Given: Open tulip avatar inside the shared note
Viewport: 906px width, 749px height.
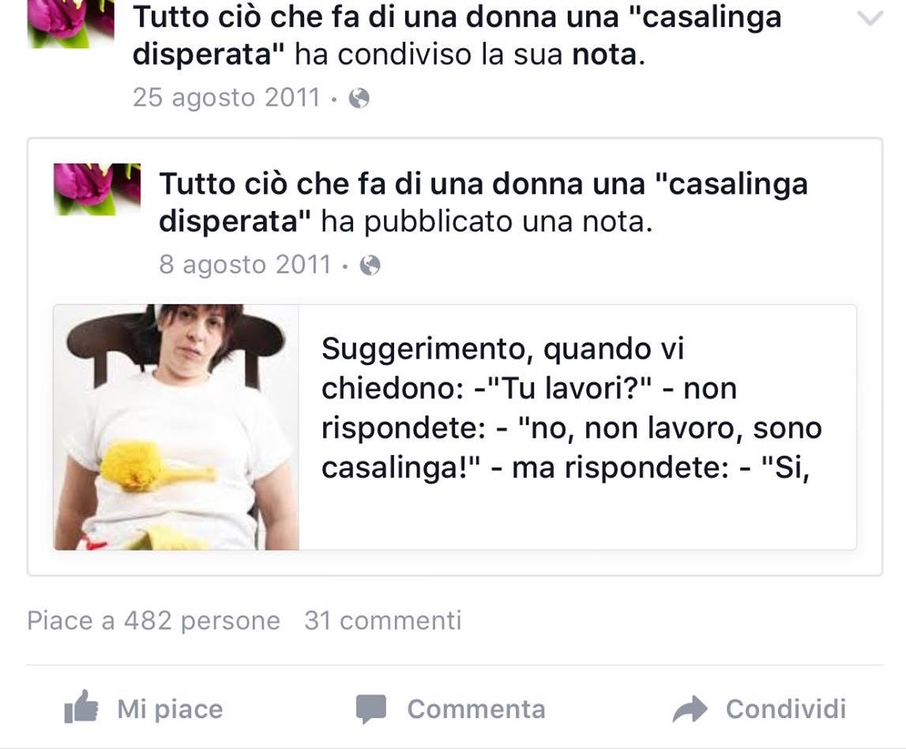Looking at the screenshot, I should (x=97, y=190).
